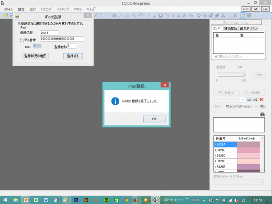
Task: Click the paperclip icon in toolbar
Action: coord(217,15)
